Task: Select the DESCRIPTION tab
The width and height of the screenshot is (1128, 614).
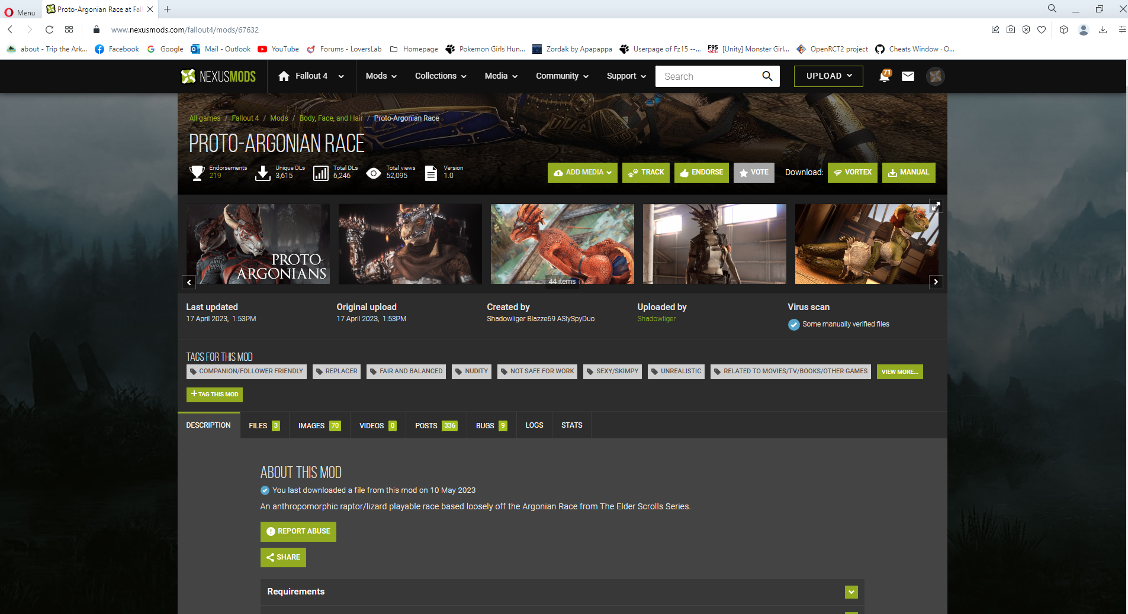Action: pos(208,425)
